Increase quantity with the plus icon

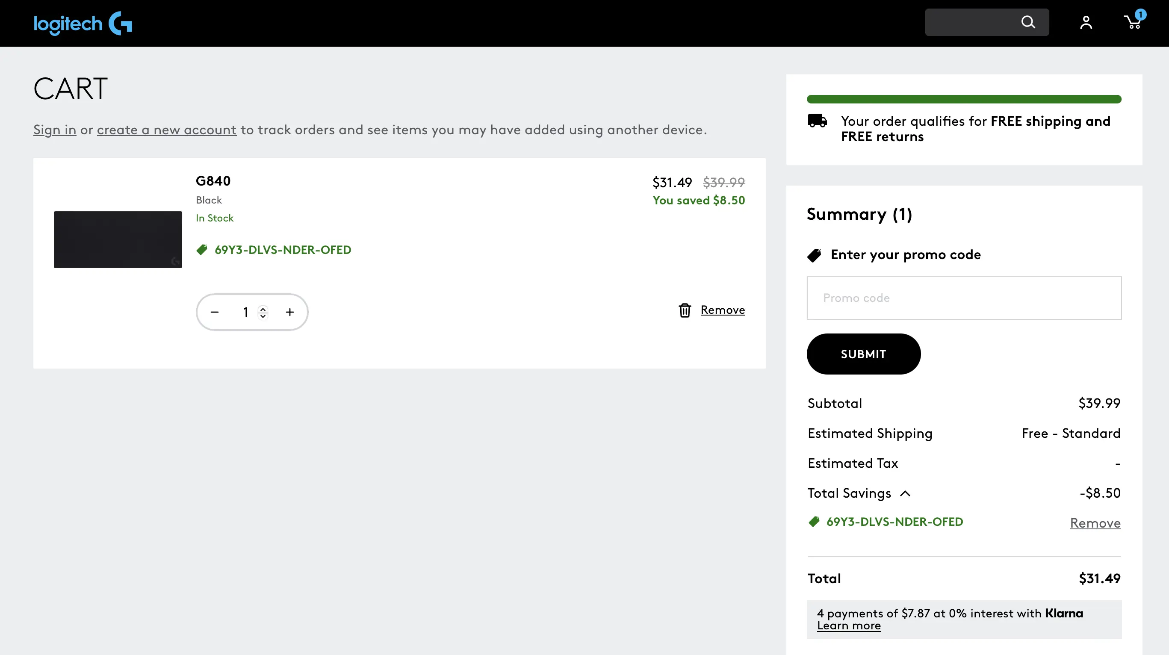[290, 312]
